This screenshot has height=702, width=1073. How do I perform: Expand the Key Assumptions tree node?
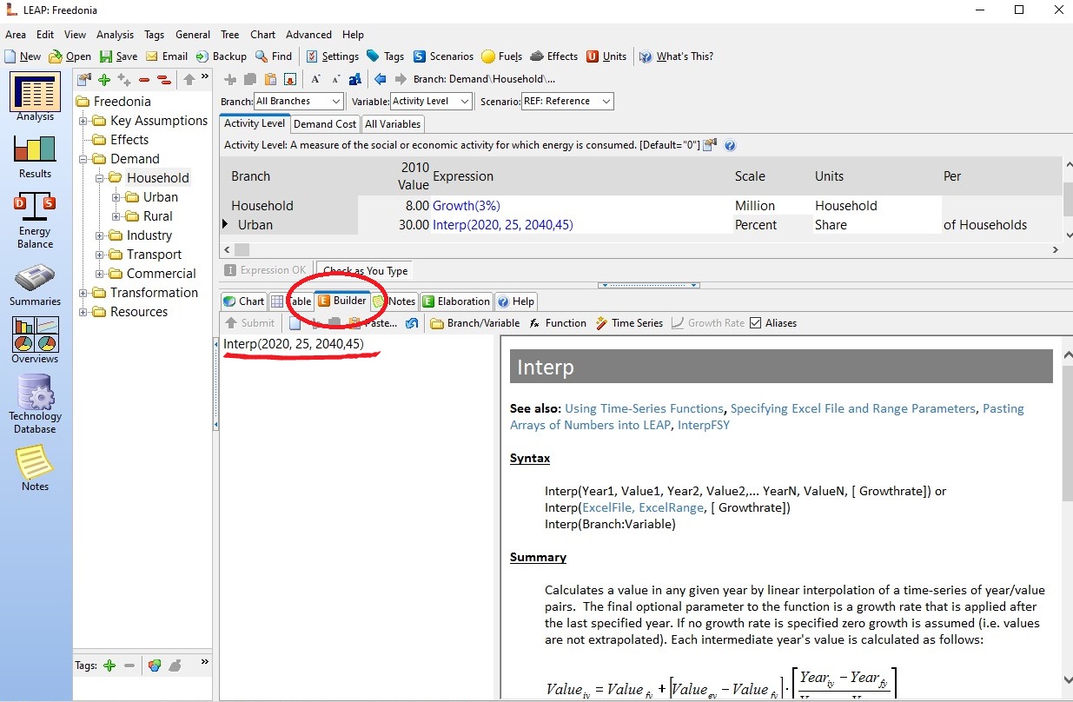tap(84, 121)
